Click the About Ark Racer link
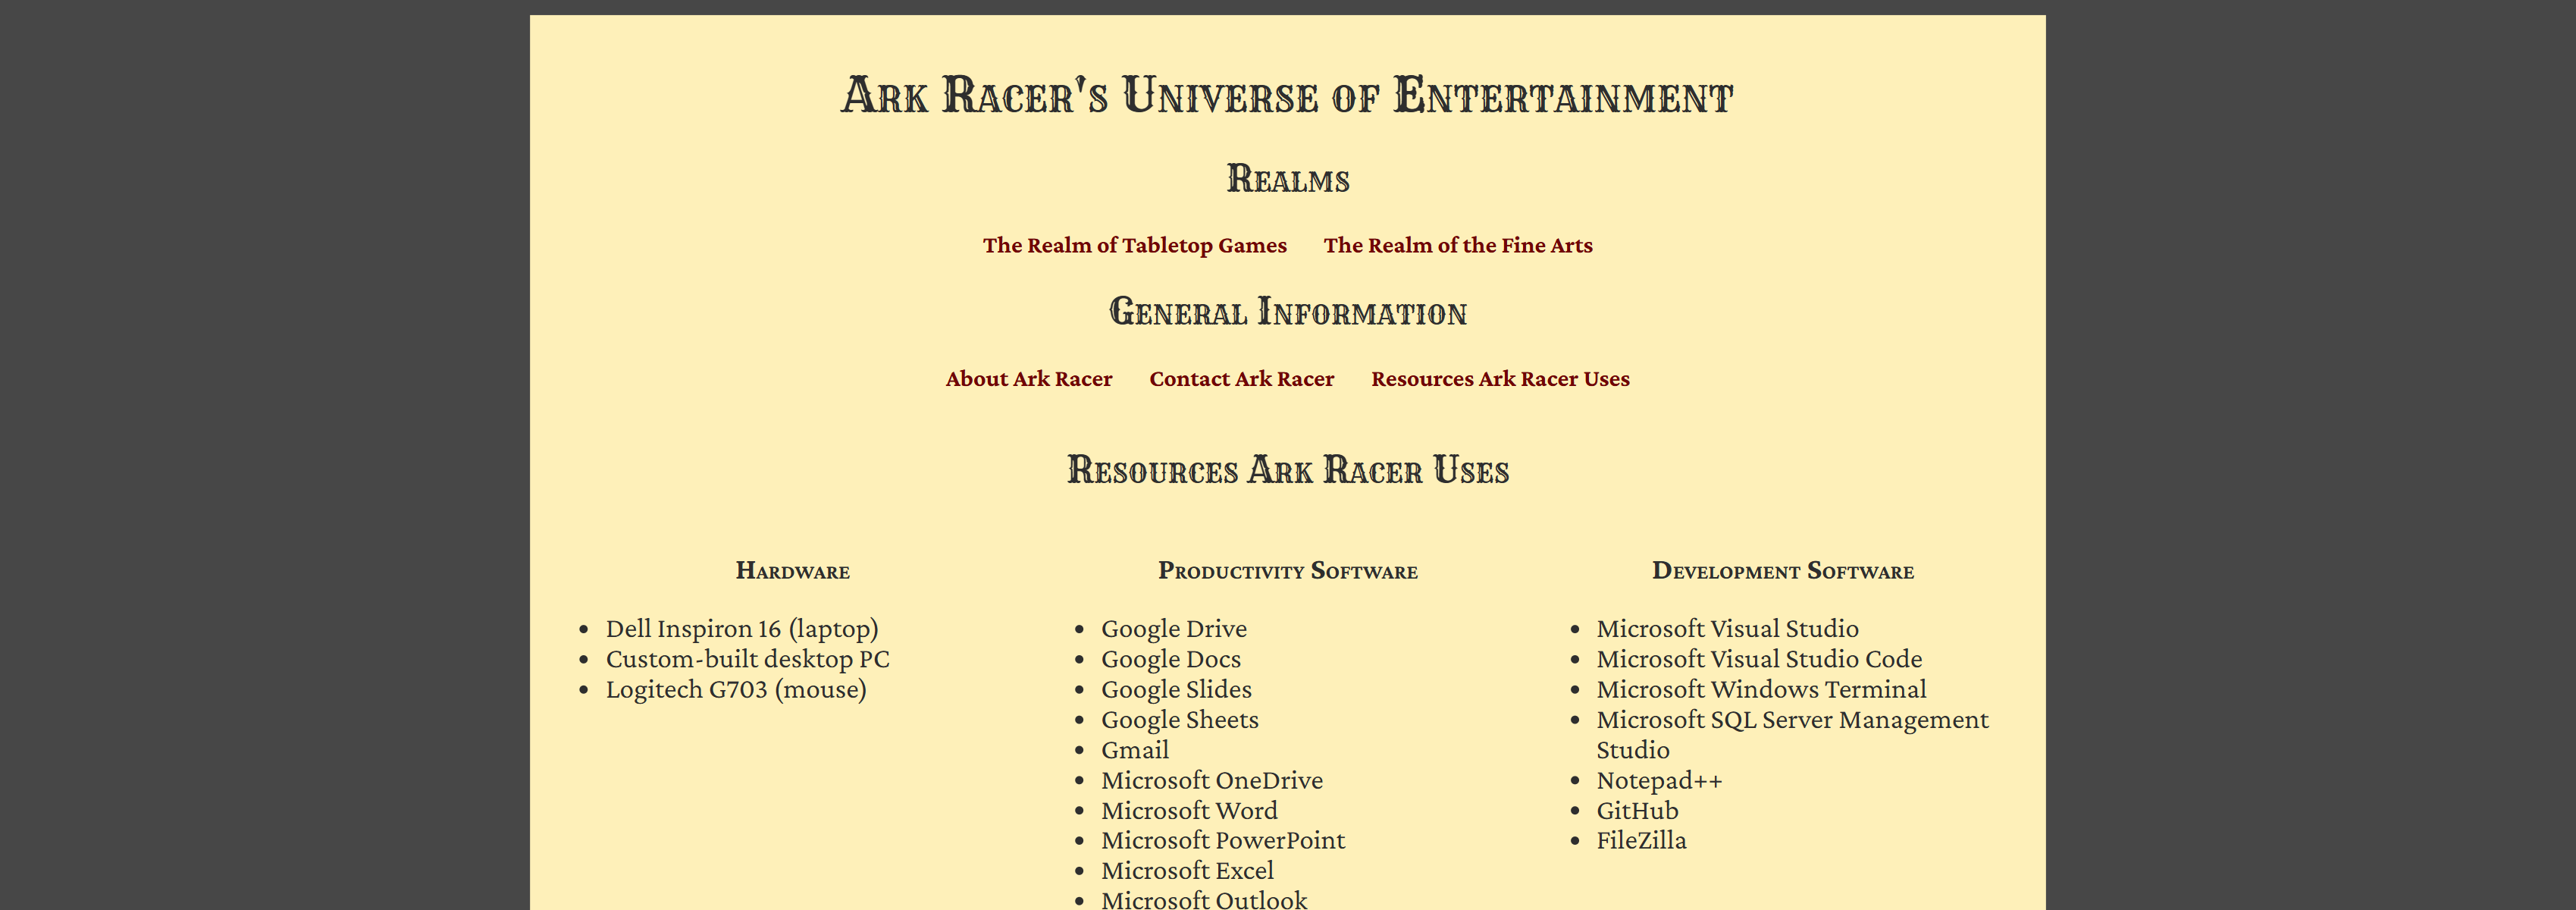The image size is (2576, 910). tap(1029, 378)
